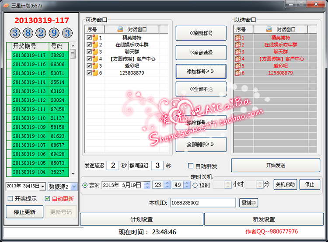Open the 计划设置 tab
Screen dimensions: 328x242
(142, 219)
